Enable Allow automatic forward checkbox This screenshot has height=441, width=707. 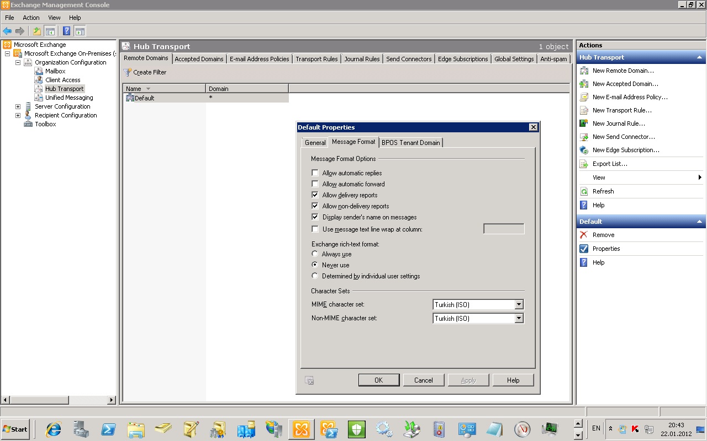coord(315,184)
